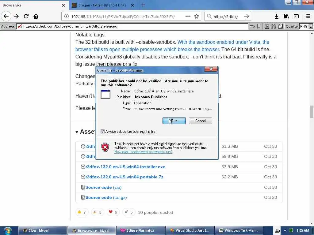Open Visual Studio Just-In-Time taskbar item
This screenshot has height=235, width=314.
point(190,231)
